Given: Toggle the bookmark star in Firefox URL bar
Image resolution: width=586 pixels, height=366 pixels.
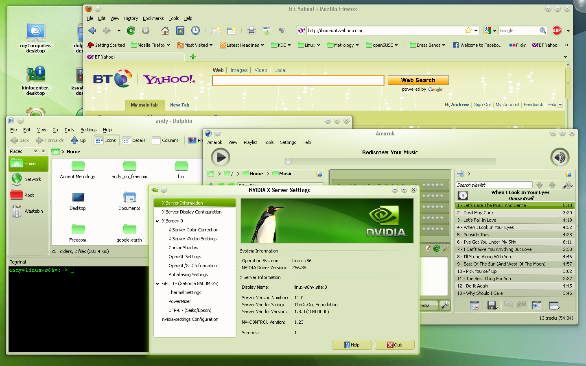Looking at the screenshot, I should click(468, 30).
